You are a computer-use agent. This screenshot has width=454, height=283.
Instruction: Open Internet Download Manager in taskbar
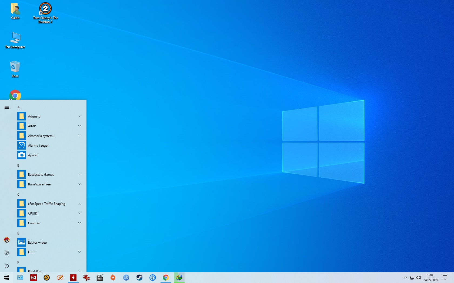pyautogui.click(x=179, y=278)
